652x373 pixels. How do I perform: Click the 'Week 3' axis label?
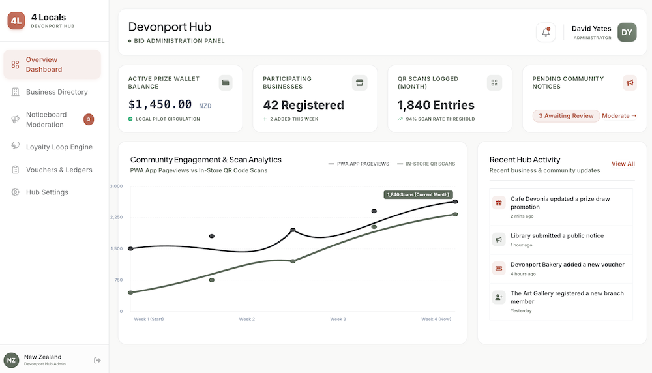tap(338, 319)
